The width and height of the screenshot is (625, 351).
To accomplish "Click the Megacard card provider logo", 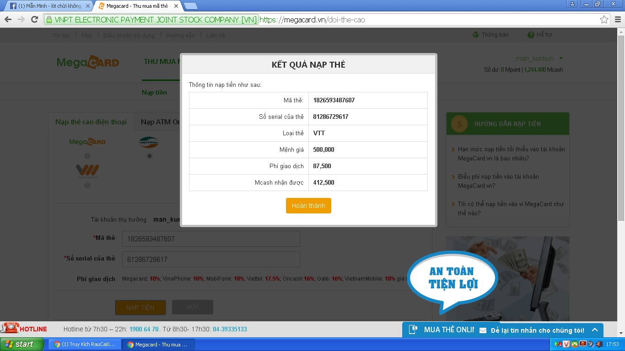I will 87,142.
